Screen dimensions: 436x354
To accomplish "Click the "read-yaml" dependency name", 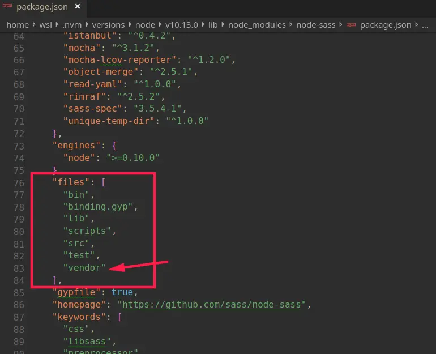I will [93, 84].
